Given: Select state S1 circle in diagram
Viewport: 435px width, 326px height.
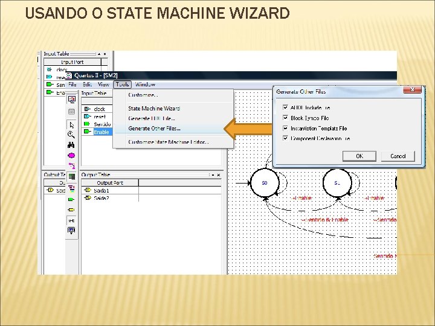Looking at the screenshot, I should click(337, 183).
